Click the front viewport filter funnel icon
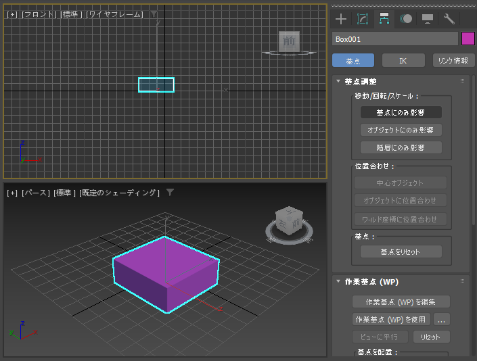 point(154,14)
